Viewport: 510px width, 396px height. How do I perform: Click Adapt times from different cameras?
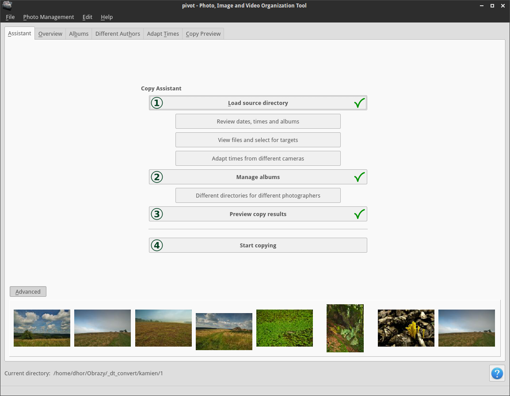pyautogui.click(x=258, y=158)
